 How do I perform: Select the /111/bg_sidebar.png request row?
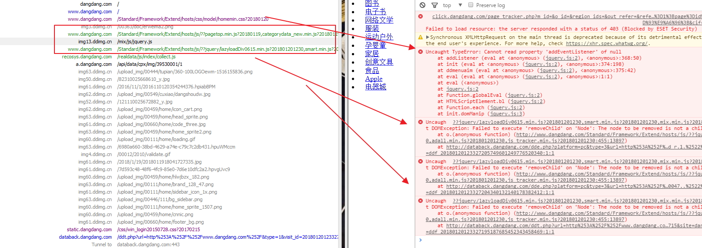169,199
